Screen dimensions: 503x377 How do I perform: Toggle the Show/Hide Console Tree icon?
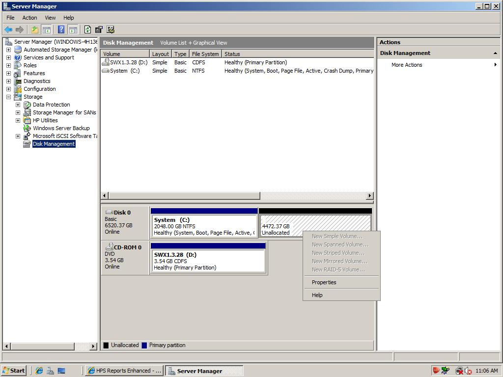[46, 29]
